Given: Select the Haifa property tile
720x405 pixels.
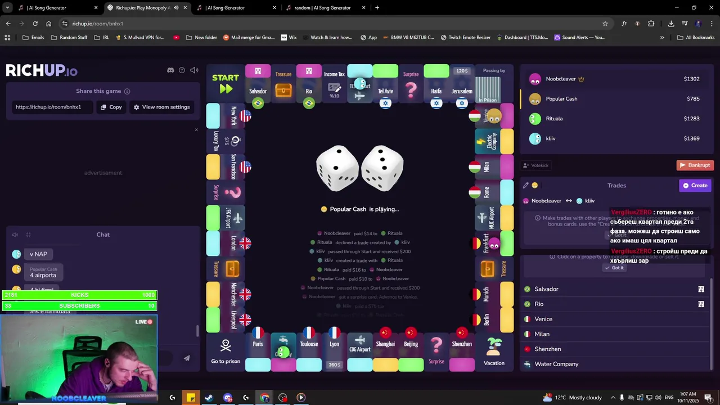Looking at the screenshot, I should (x=436, y=84).
